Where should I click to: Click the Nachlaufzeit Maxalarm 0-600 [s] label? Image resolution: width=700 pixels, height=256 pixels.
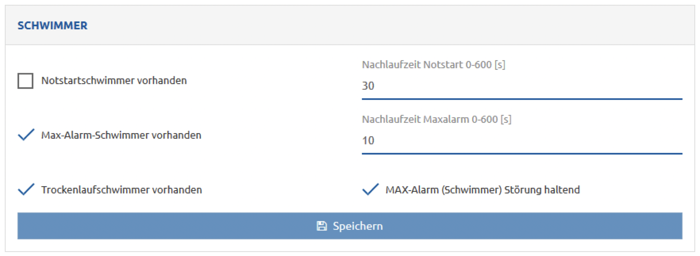(x=437, y=119)
